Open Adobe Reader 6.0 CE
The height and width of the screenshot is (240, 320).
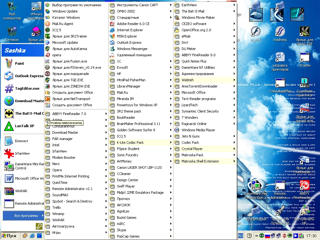point(141,24)
